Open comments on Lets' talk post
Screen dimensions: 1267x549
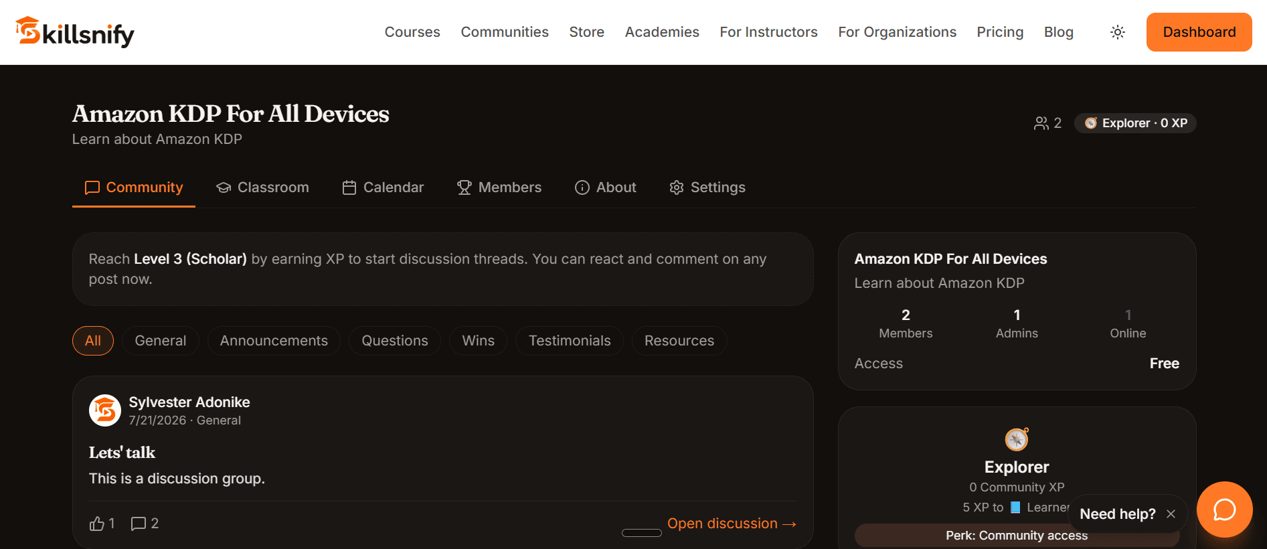(x=145, y=524)
